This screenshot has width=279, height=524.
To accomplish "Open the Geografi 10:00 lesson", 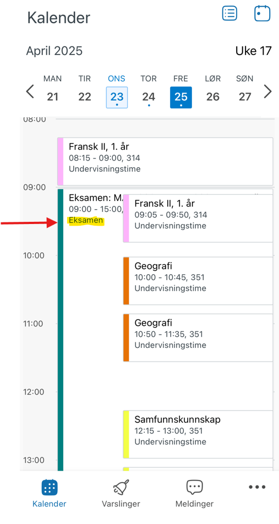I will (198, 281).
